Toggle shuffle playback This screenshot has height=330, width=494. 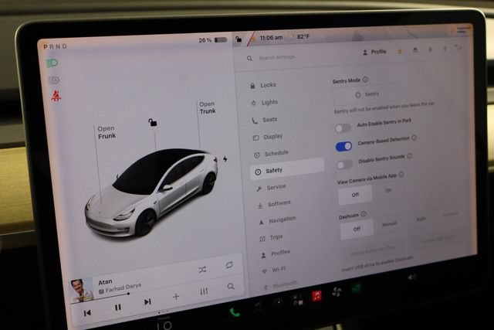coord(202,270)
